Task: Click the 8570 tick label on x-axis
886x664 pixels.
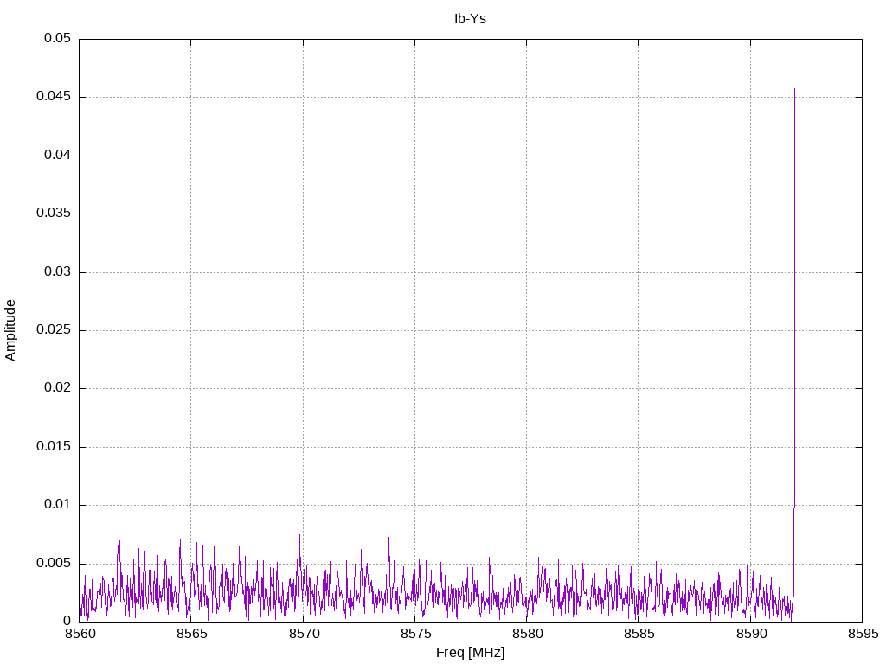Action: point(303,634)
